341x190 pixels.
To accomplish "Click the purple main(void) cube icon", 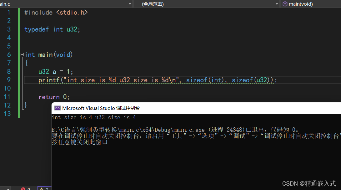I will (285, 4).
